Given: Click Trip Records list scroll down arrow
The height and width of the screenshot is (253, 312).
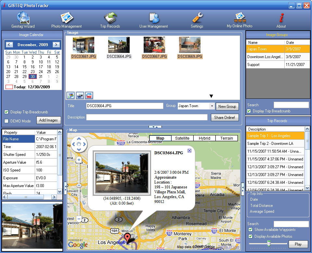Looking at the screenshot, I should click(x=307, y=188).
